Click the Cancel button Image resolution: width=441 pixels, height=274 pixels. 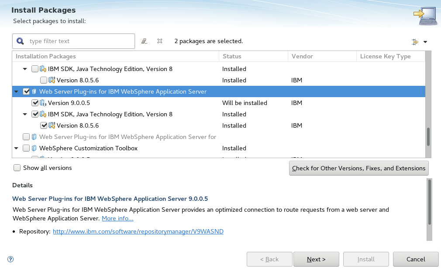[416, 260]
